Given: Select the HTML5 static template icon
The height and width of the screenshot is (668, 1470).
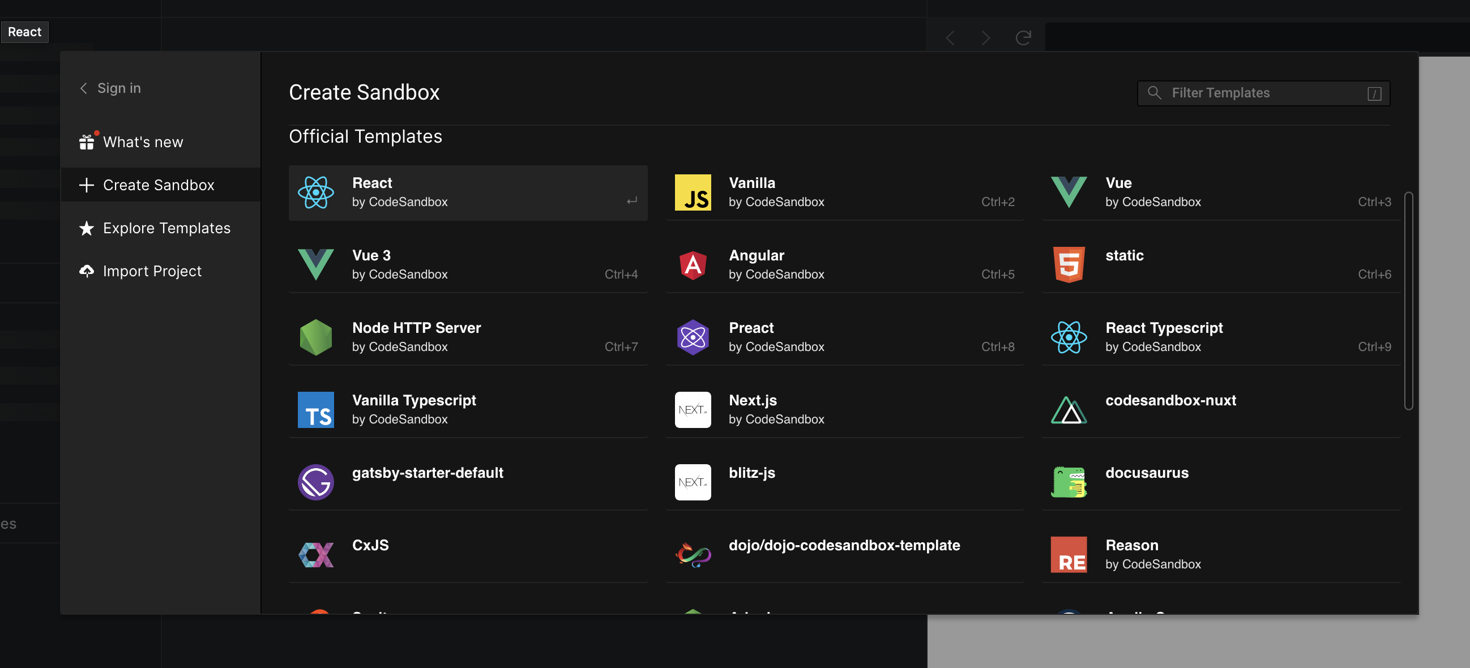Looking at the screenshot, I should pyautogui.click(x=1069, y=265).
